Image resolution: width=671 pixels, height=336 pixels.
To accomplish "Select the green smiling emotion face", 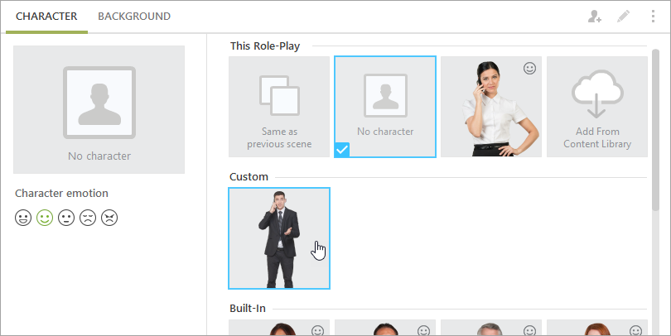I will pyautogui.click(x=45, y=218).
